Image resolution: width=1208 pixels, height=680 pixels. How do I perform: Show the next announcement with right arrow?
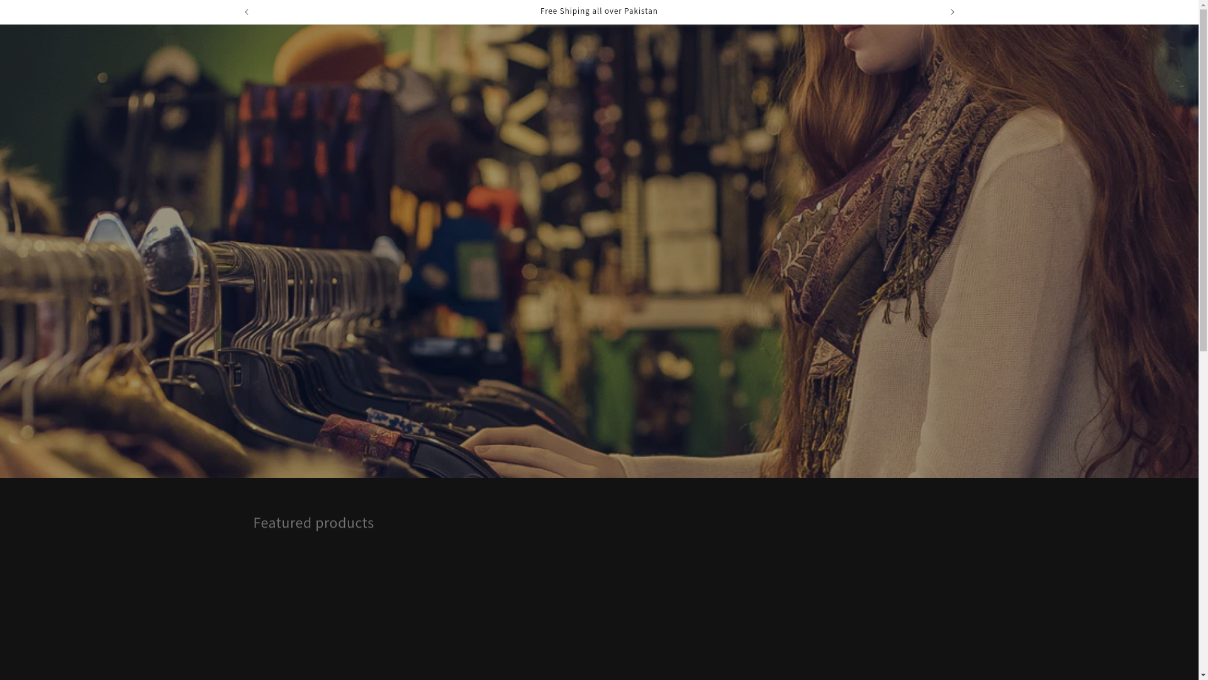[x=952, y=12]
